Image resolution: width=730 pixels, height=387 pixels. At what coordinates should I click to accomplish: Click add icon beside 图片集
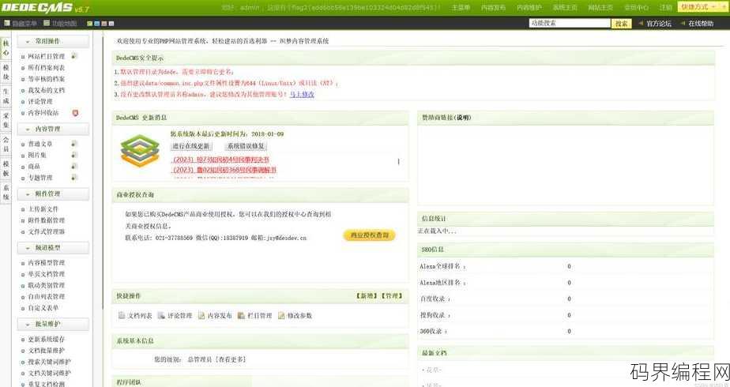74,155
